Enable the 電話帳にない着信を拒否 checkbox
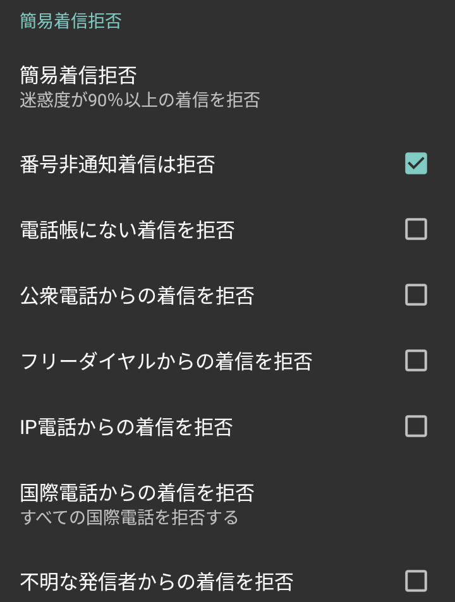 [x=416, y=229]
